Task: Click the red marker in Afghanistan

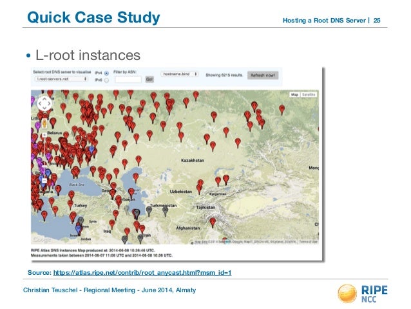Action: tap(213, 222)
